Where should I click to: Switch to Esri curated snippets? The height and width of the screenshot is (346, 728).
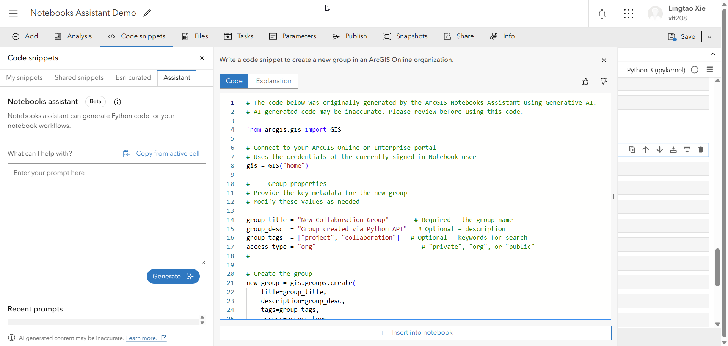coord(133,77)
